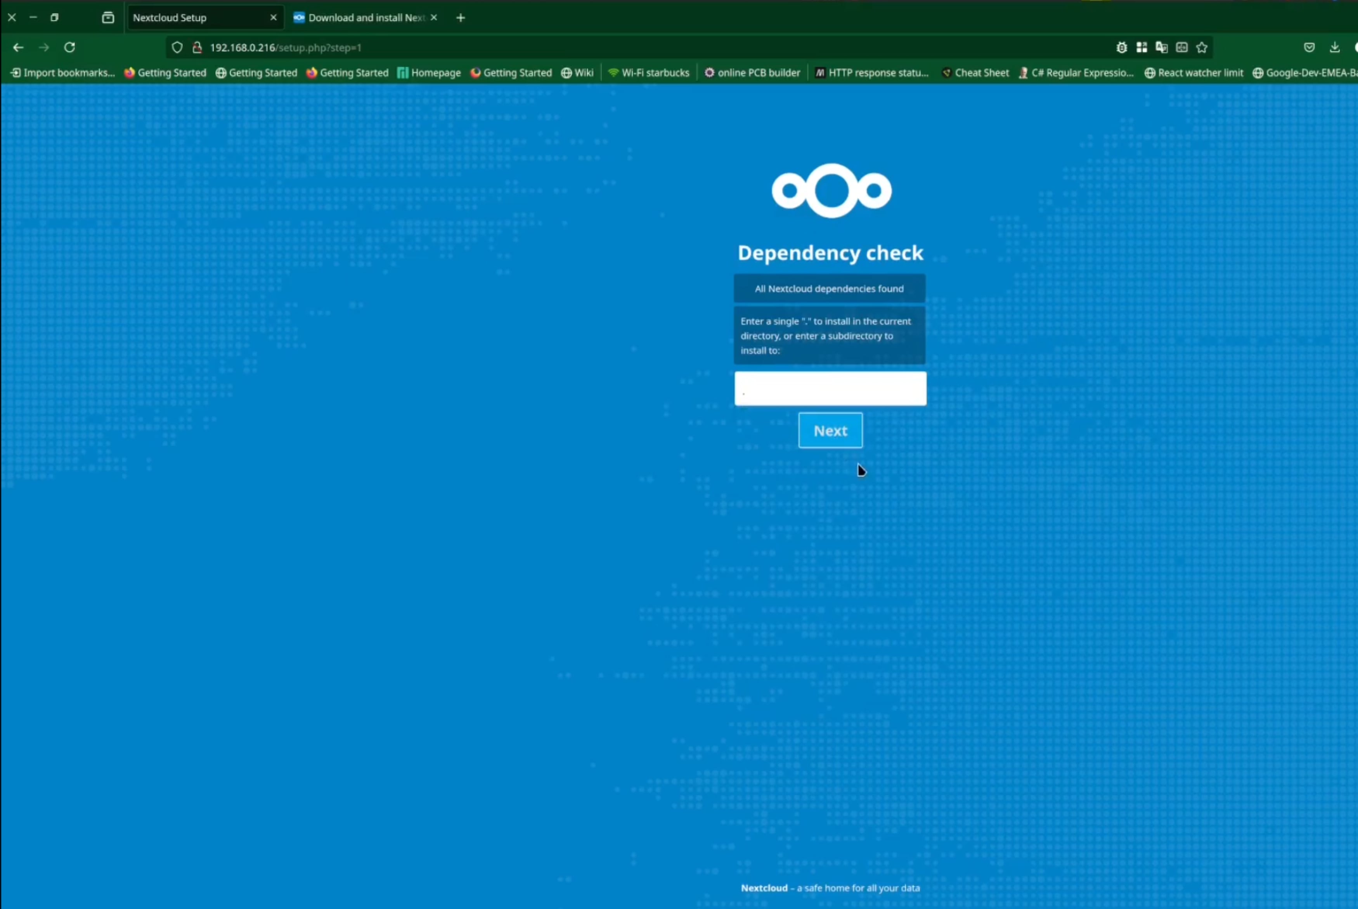Click the tracking protection shield icon
The width and height of the screenshot is (1358, 909).
click(177, 47)
